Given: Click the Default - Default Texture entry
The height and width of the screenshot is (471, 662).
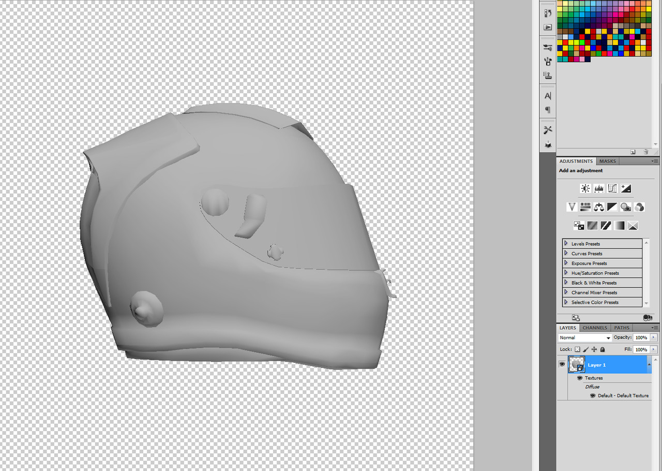Looking at the screenshot, I should [x=623, y=395].
